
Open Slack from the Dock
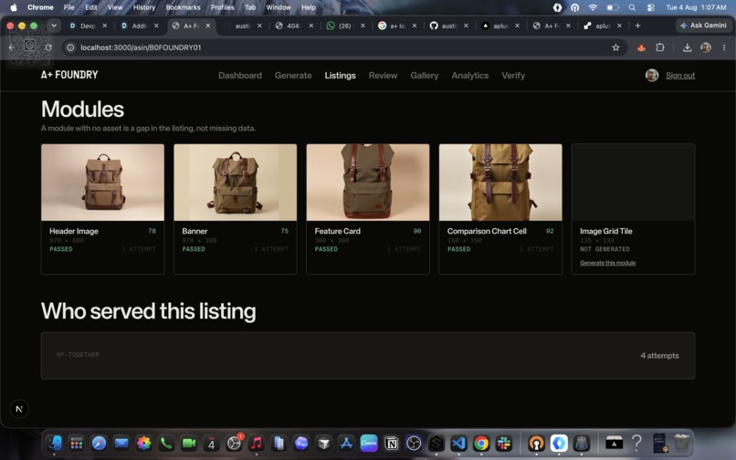coord(504,443)
